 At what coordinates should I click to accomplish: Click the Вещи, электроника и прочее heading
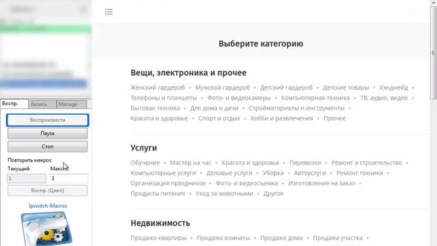(188, 72)
